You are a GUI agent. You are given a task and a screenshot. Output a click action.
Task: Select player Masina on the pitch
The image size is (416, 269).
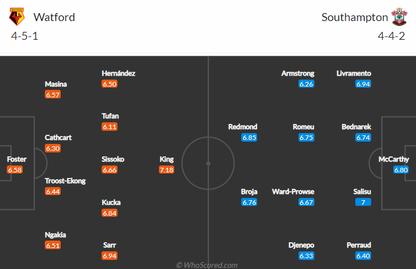click(56, 84)
